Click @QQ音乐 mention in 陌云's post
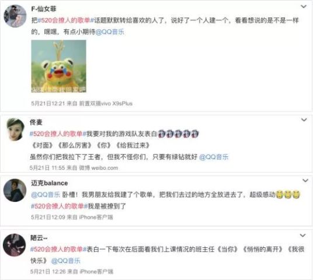The width and height of the screenshot is (313, 280). (65, 261)
